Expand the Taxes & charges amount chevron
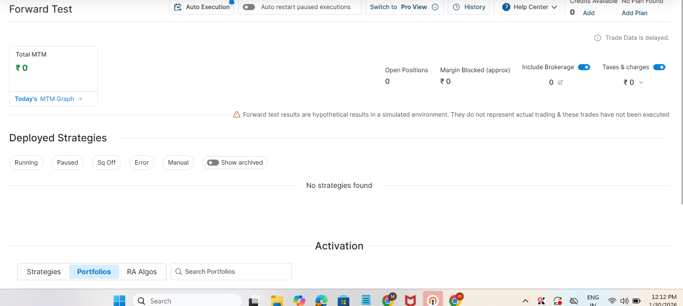 click(x=641, y=82)
